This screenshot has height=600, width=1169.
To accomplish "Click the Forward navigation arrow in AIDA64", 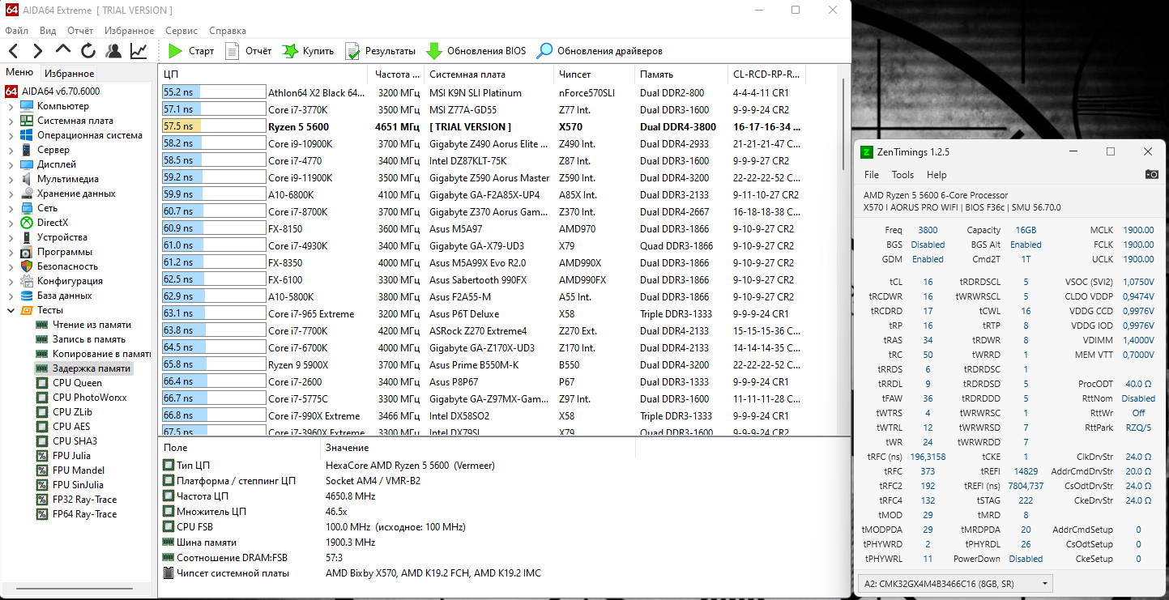I will 38,51.
